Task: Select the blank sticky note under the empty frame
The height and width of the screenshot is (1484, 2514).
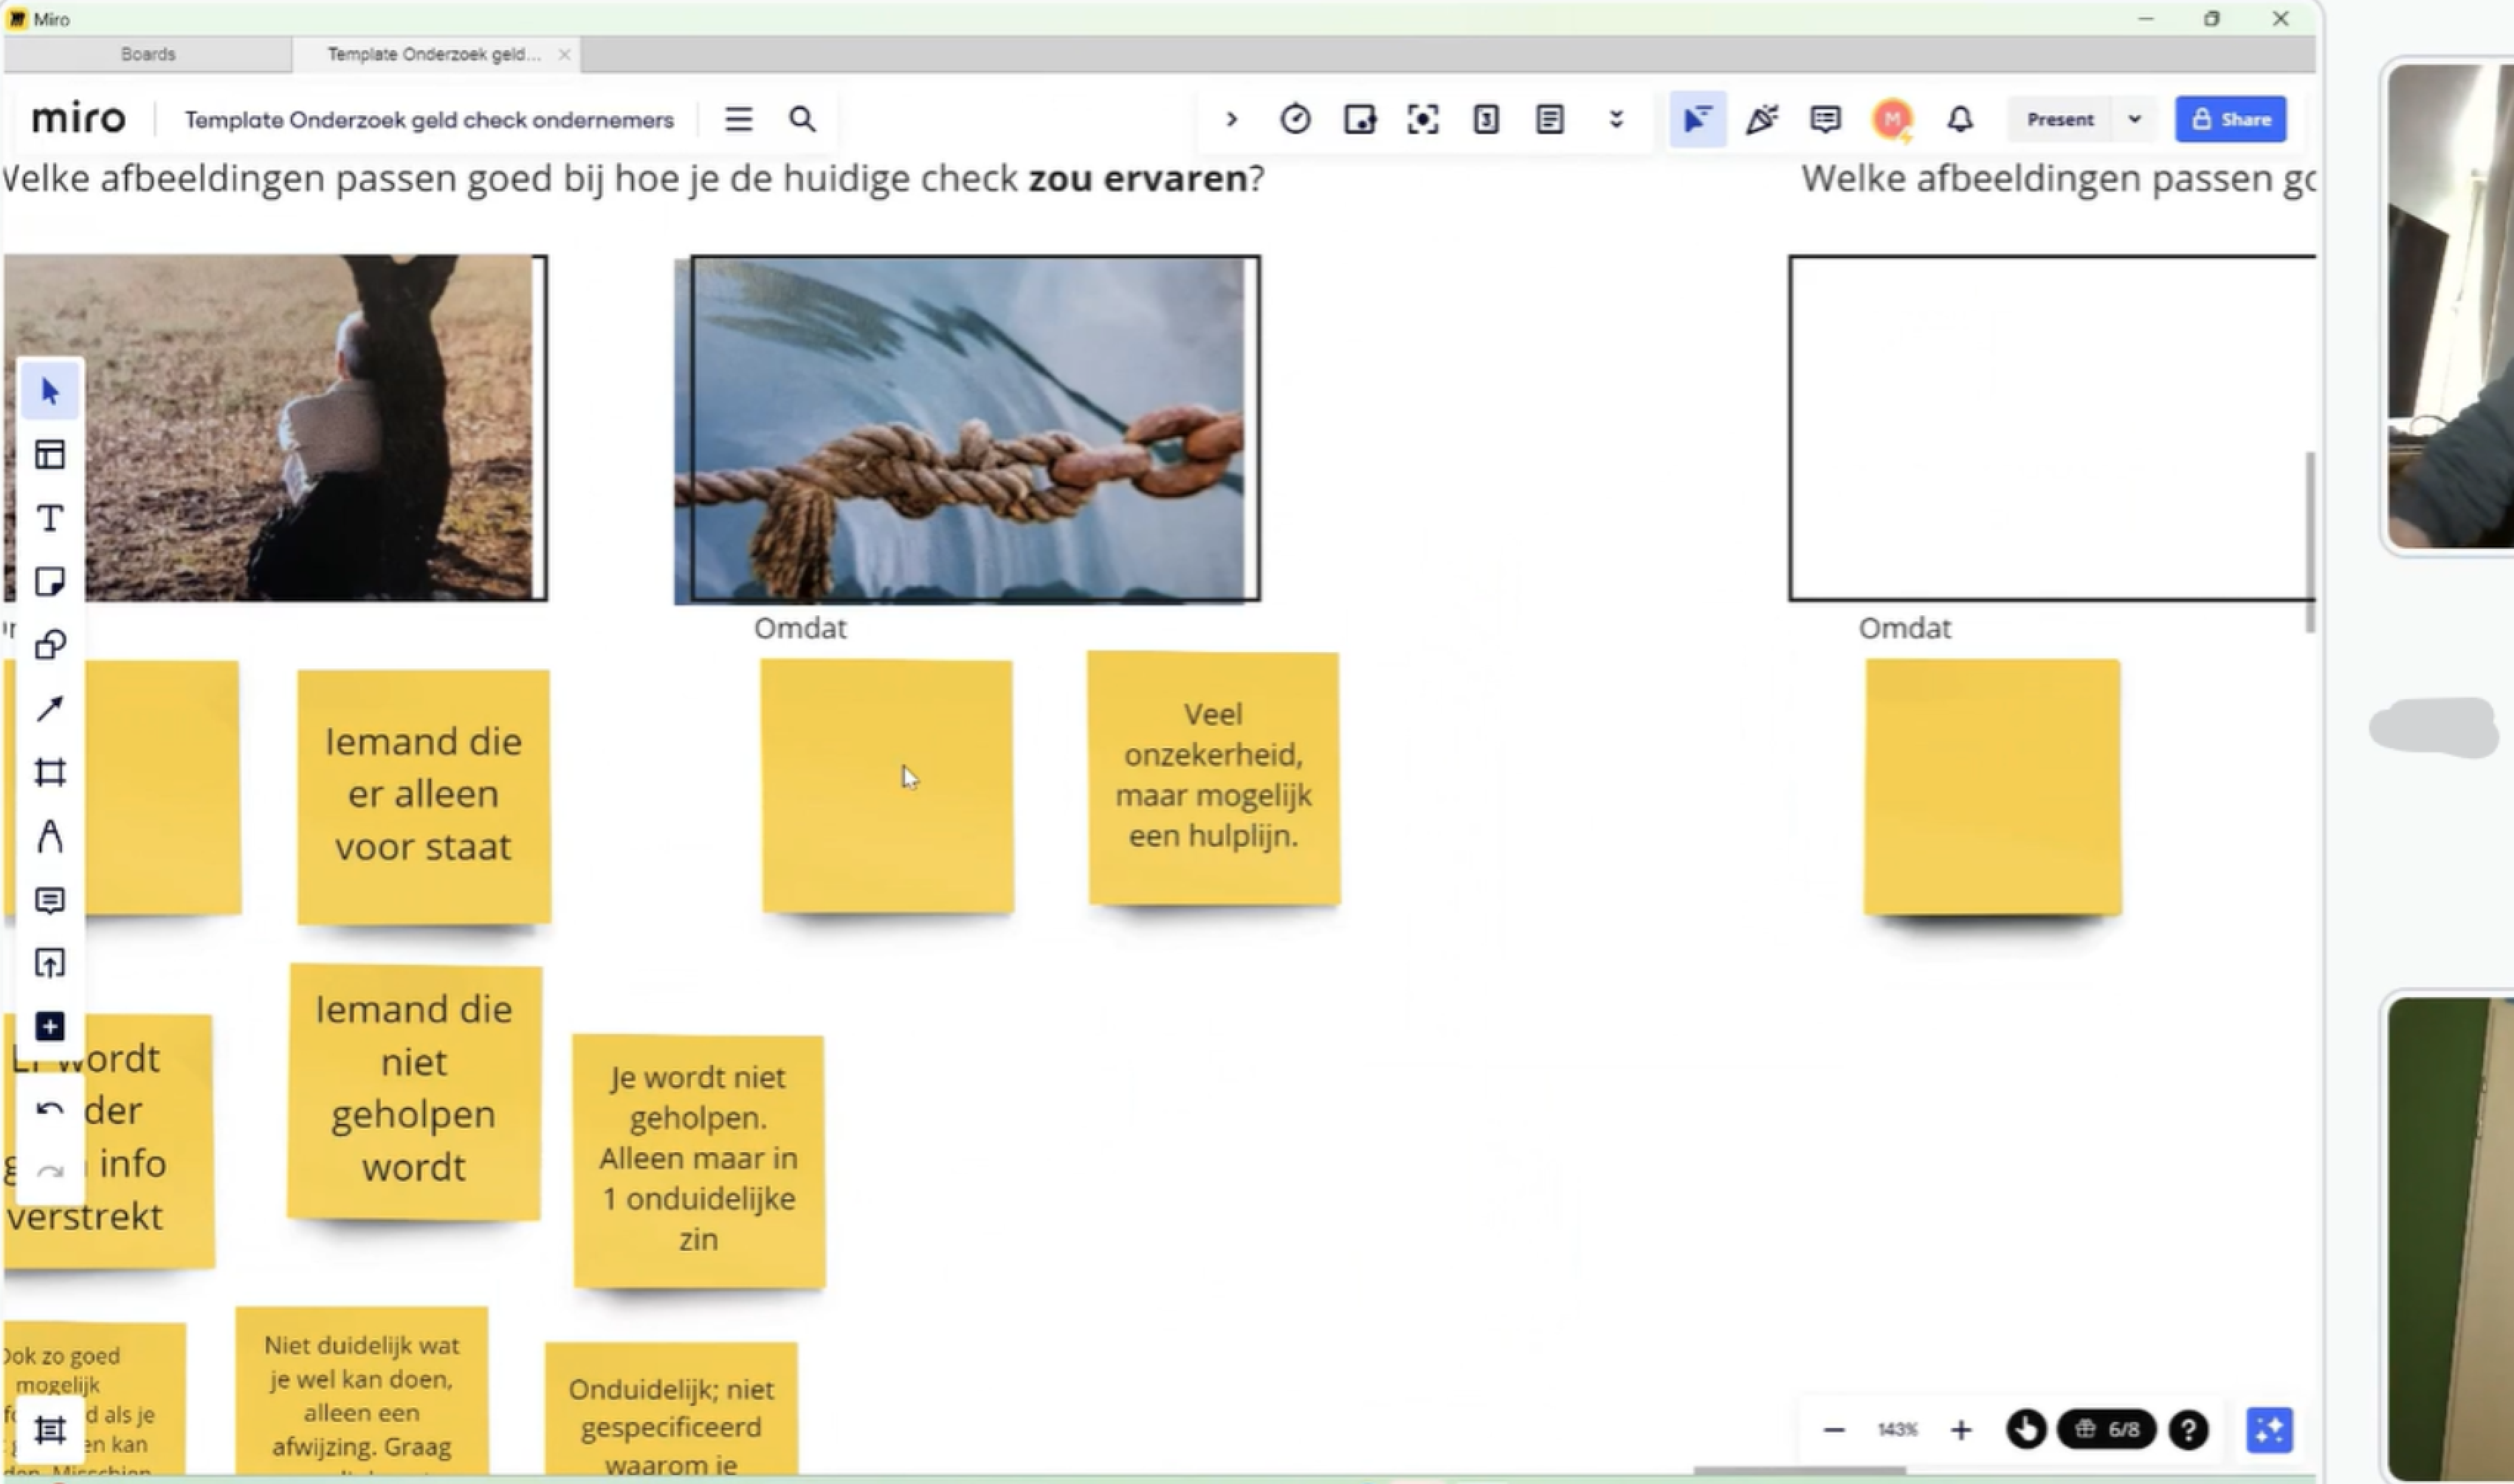Action: [x=1993, y=787]
